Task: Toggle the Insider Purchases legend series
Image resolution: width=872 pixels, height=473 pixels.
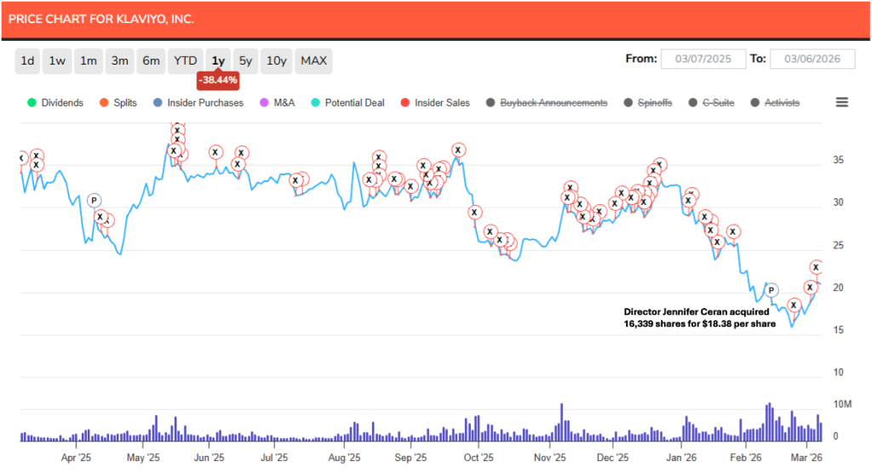Action: point(198,103)
